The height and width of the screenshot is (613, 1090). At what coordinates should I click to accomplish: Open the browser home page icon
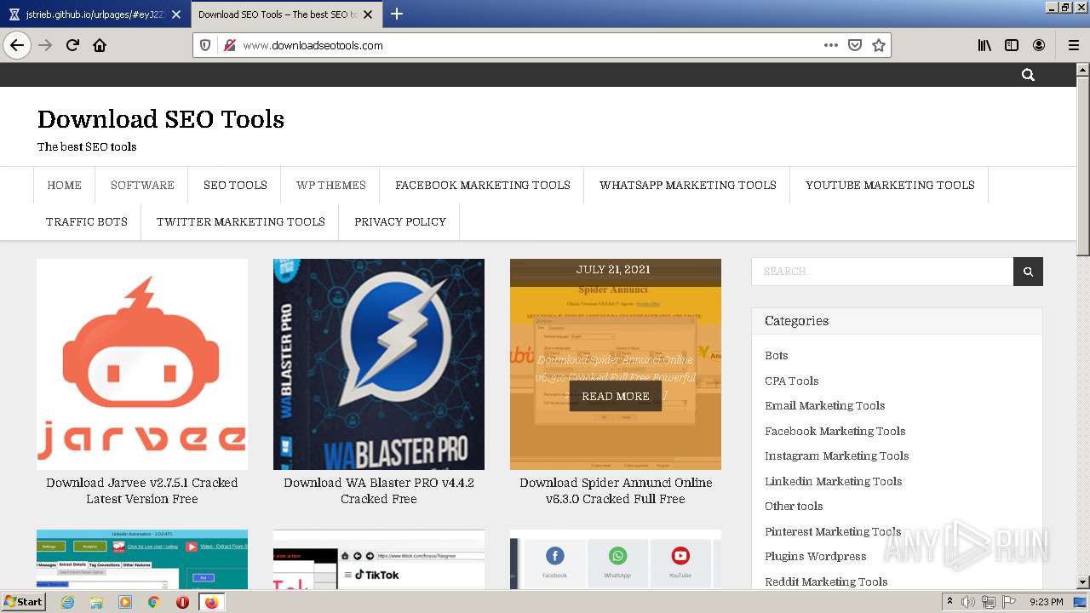pos(100,45)
